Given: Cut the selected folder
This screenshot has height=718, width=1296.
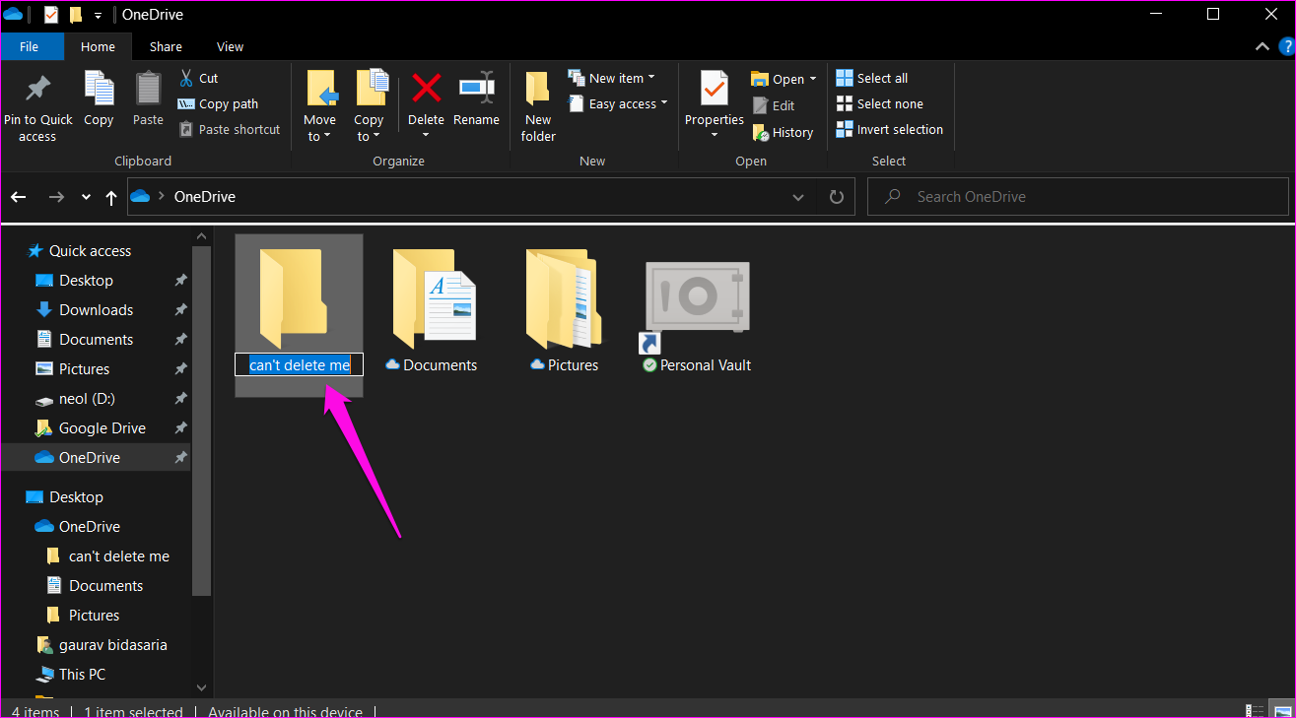Looking at the screenshot, I should [196, 77].
